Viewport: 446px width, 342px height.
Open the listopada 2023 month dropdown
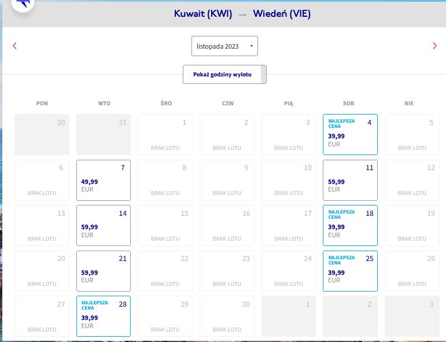[224, 46]
